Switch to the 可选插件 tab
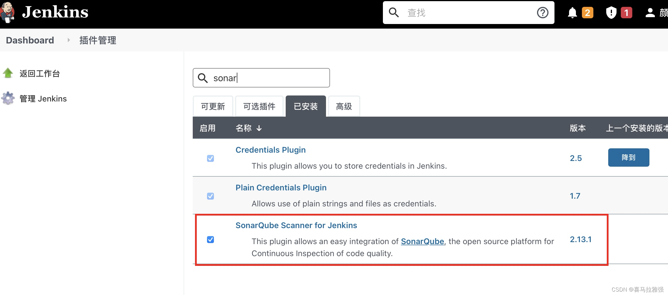Screen dimensions: 668x295 (x=259, y=106)
